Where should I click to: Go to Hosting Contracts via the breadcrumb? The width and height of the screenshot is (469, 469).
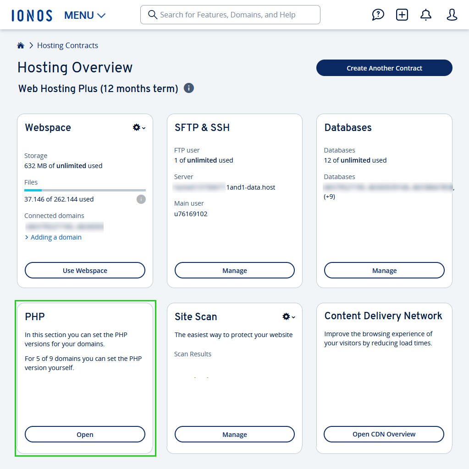(67, 45)
